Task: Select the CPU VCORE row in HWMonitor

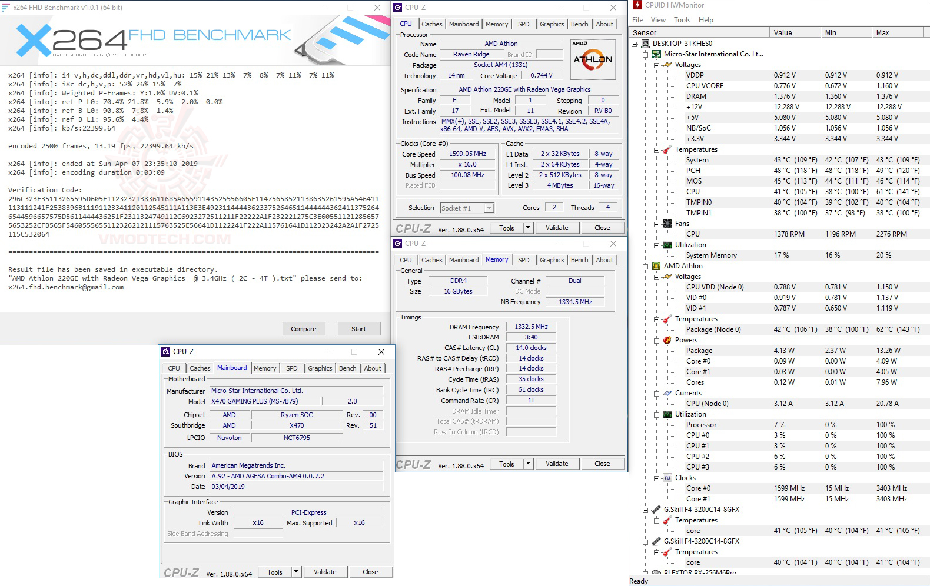Action: click(780, 86)
